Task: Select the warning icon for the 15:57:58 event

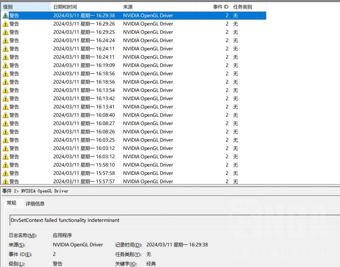Action: click(x=5, y=174)
